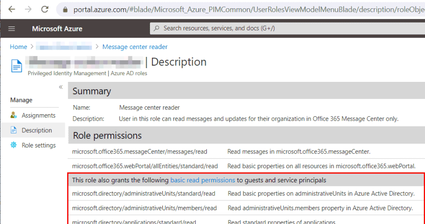This screenshot has width=425, height=224.
Task: Click the padlock site info icon
Action: [65, 10]
